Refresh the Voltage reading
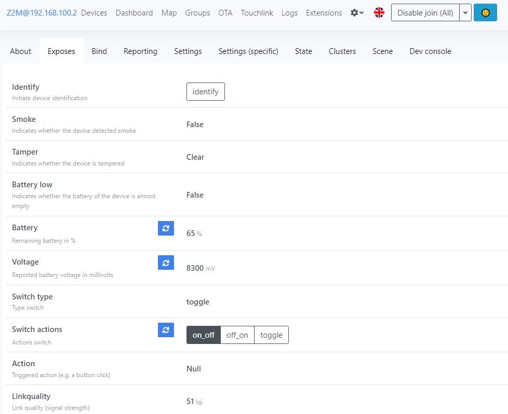The width and height of the screenshot is (508, 414). (x=166, y=263)
